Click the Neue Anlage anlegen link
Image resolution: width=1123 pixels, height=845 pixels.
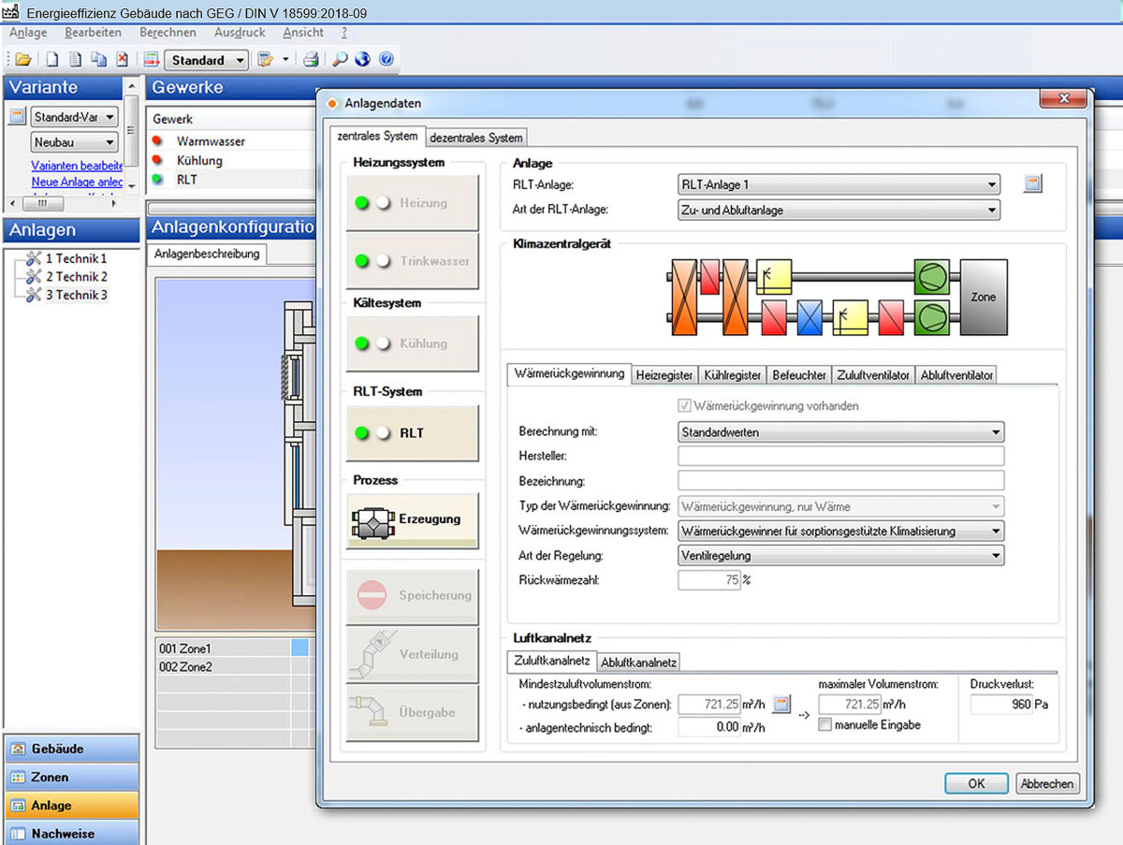pos(77,182)
